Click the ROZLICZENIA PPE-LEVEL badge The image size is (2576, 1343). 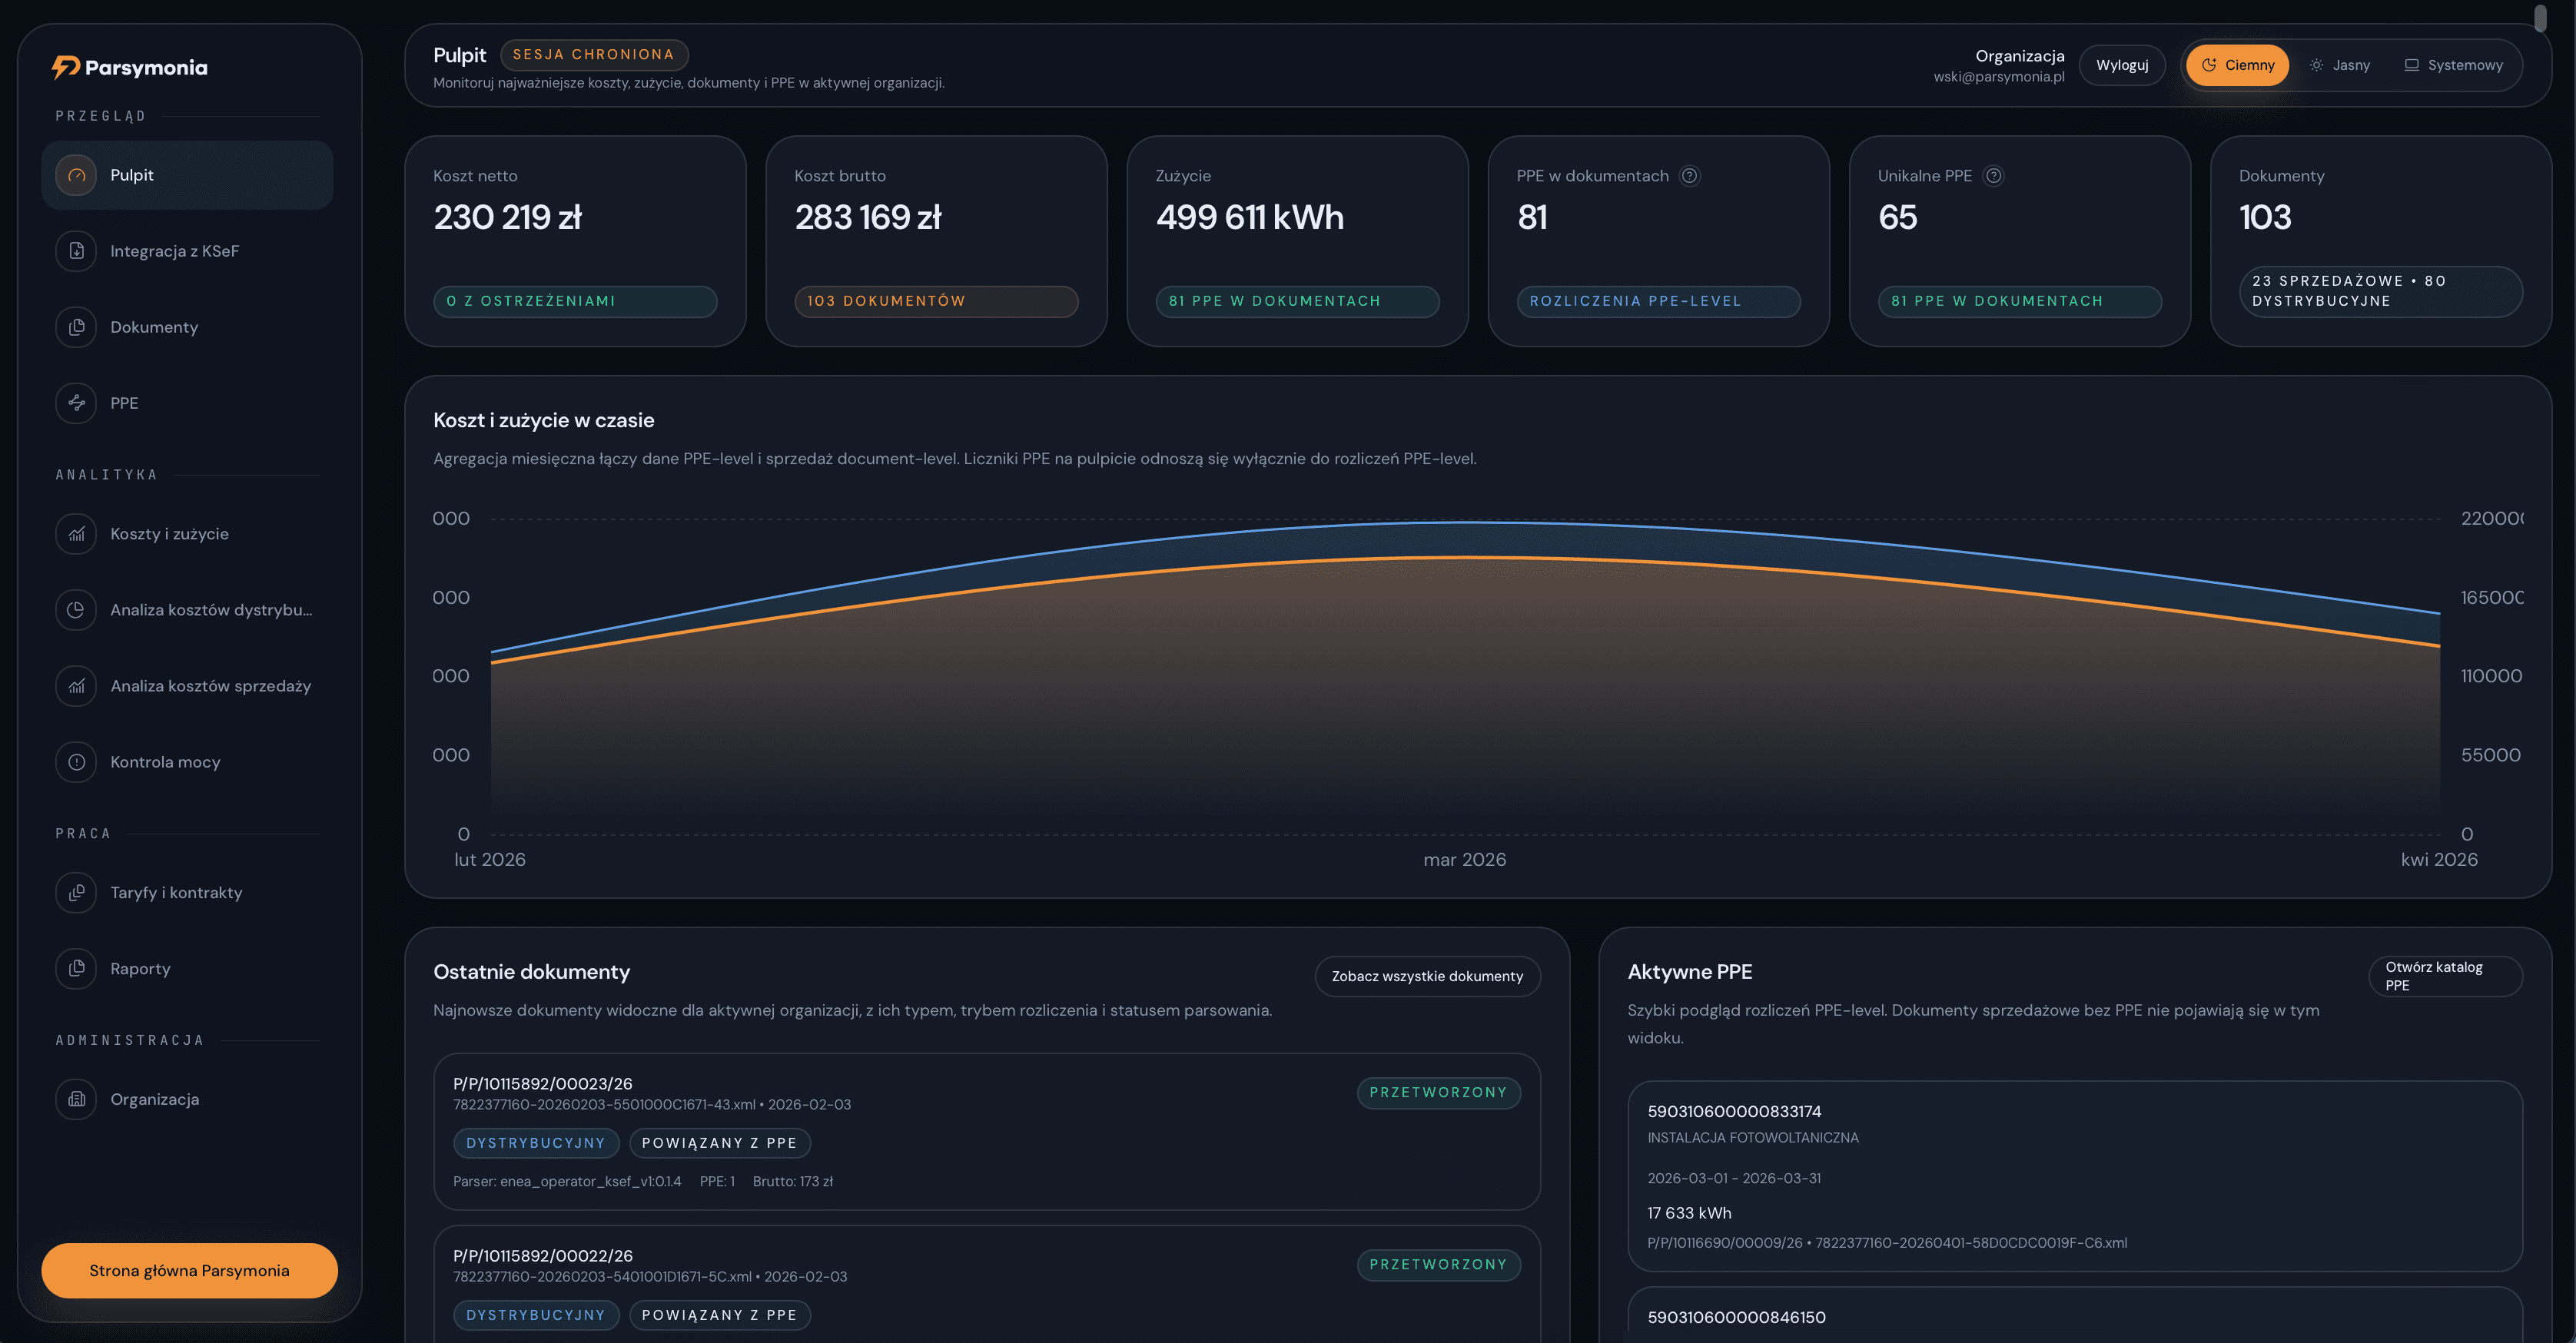(1658, 301)
